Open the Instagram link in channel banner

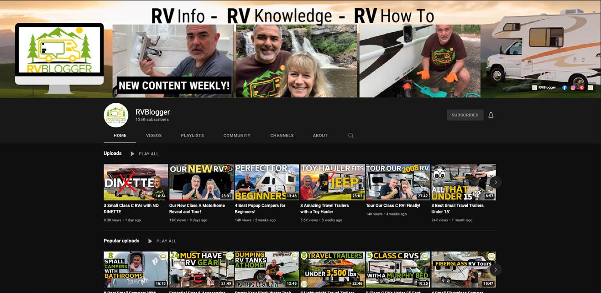[573, 88]
